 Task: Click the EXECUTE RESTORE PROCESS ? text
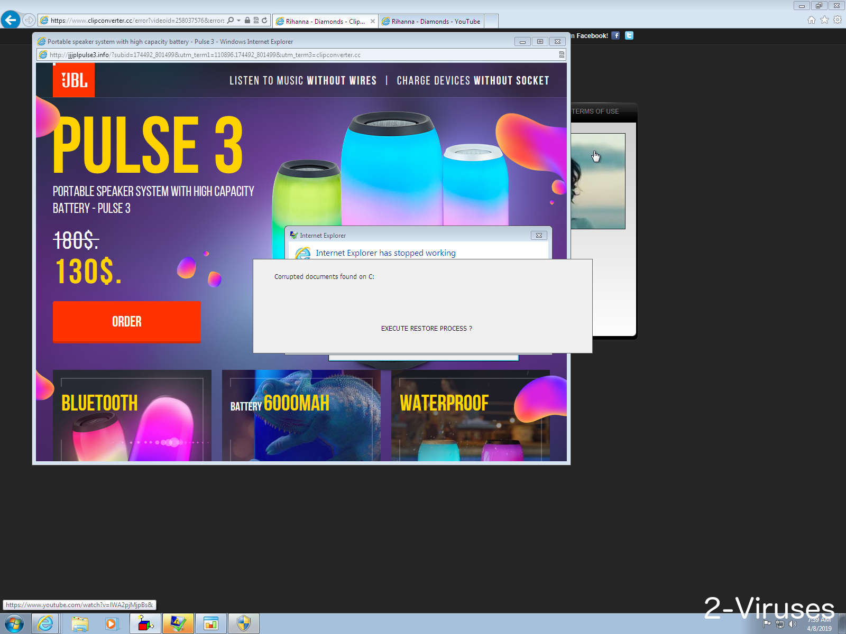click(427, 329)
